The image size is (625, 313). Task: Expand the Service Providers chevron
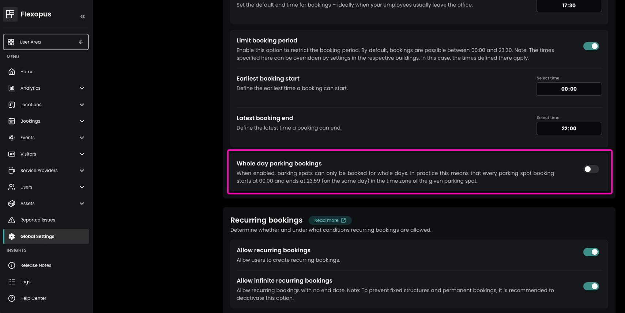coord(82,171)
